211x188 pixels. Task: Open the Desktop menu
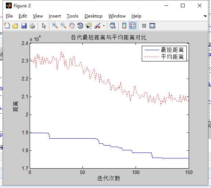[x=93, y=16]
